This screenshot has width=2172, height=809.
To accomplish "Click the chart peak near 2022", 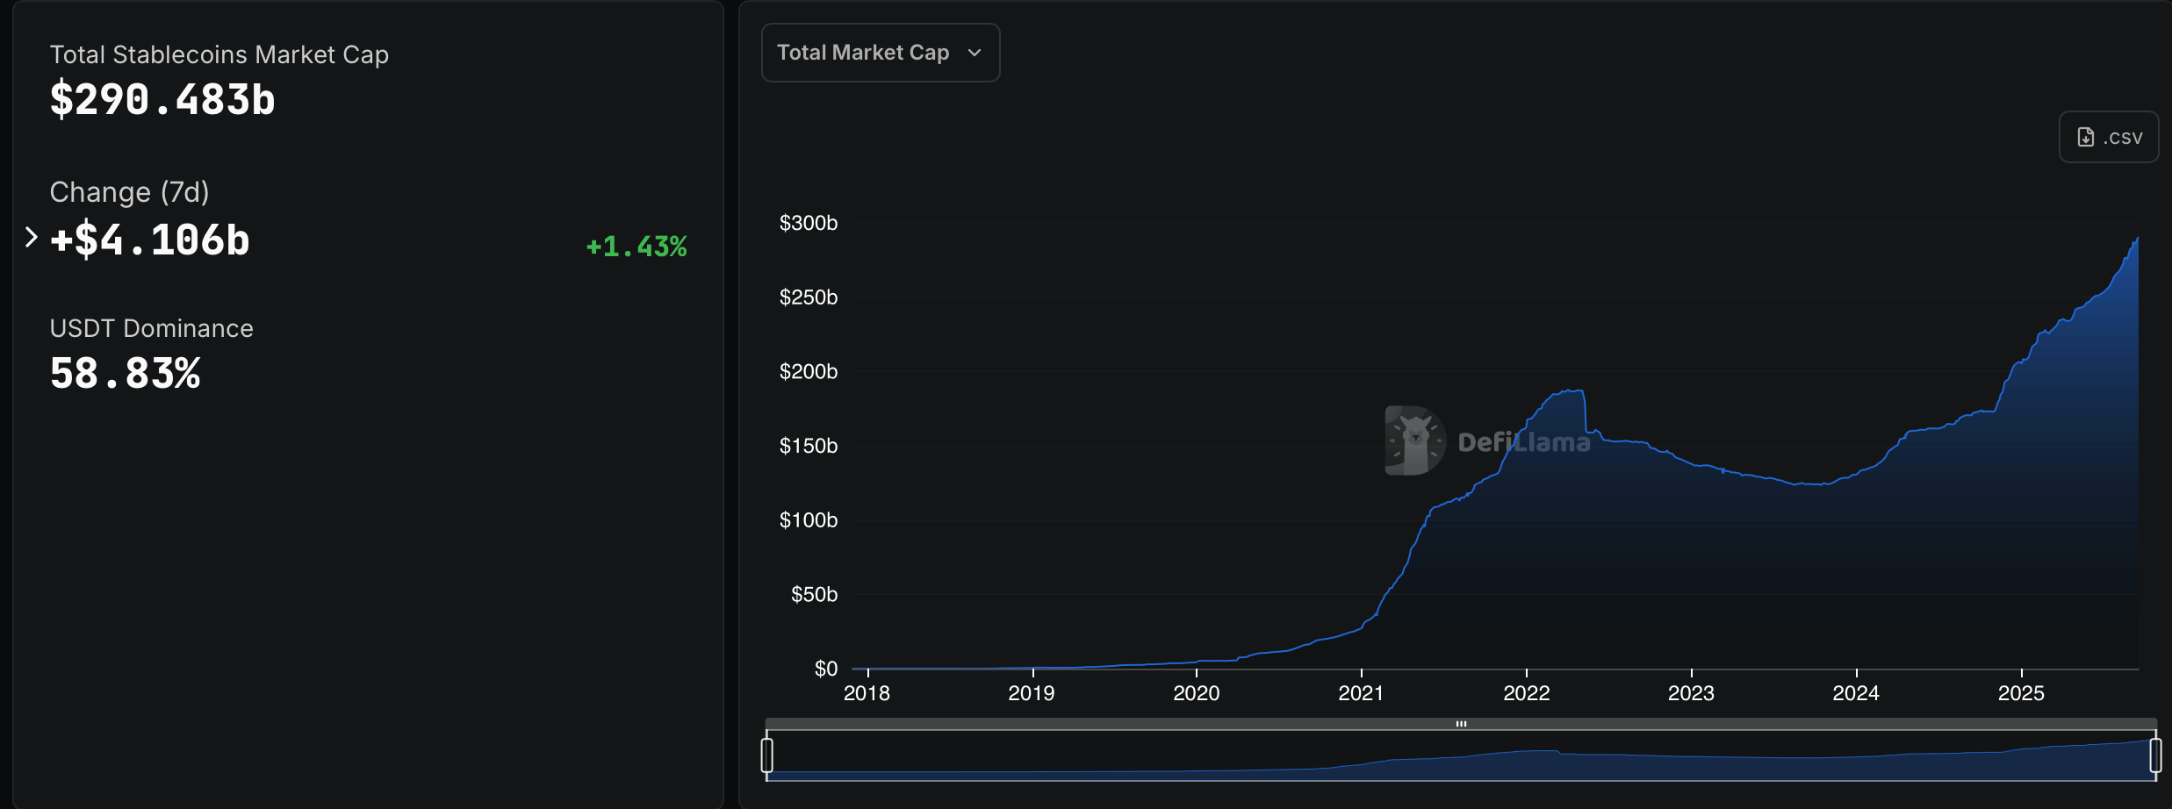I will (x=1570, y=390).
